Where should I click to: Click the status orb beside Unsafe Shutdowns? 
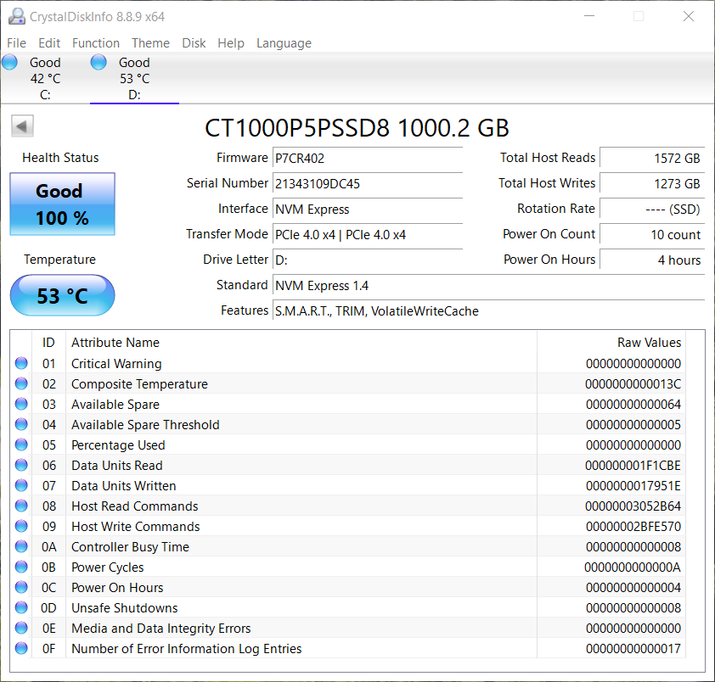(x=21, y=608)
